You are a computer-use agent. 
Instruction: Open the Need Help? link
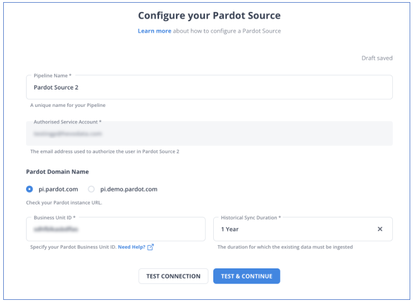coord(131,247)
